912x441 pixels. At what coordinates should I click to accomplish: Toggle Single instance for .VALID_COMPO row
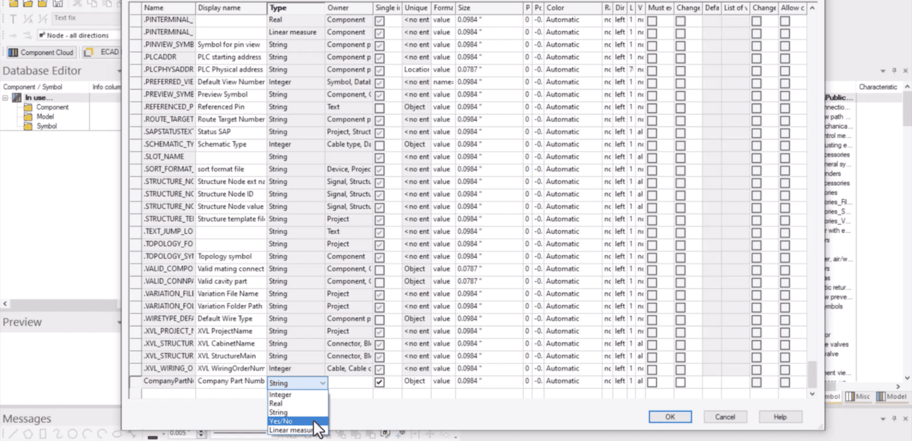point(379,270)
